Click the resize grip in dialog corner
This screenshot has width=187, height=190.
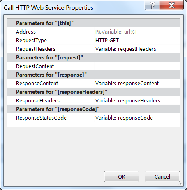[181, 183]
